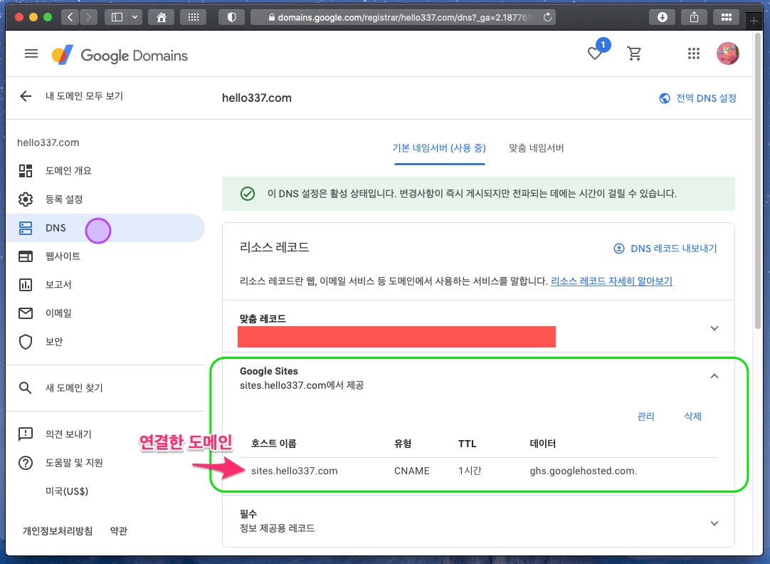Viewport: 770px width, 564px height.
Task: Click hello337.com page heading
Action: [257, 98]
